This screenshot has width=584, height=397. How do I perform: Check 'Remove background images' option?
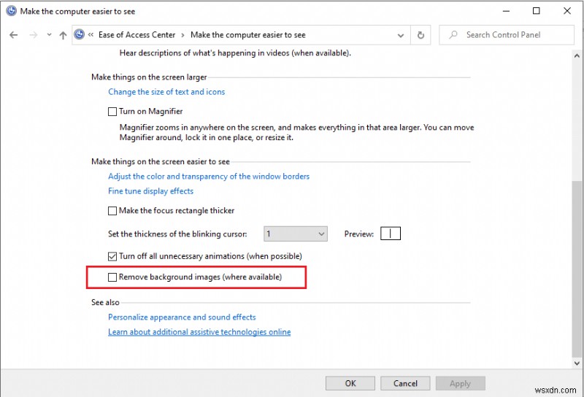point(112,277)
